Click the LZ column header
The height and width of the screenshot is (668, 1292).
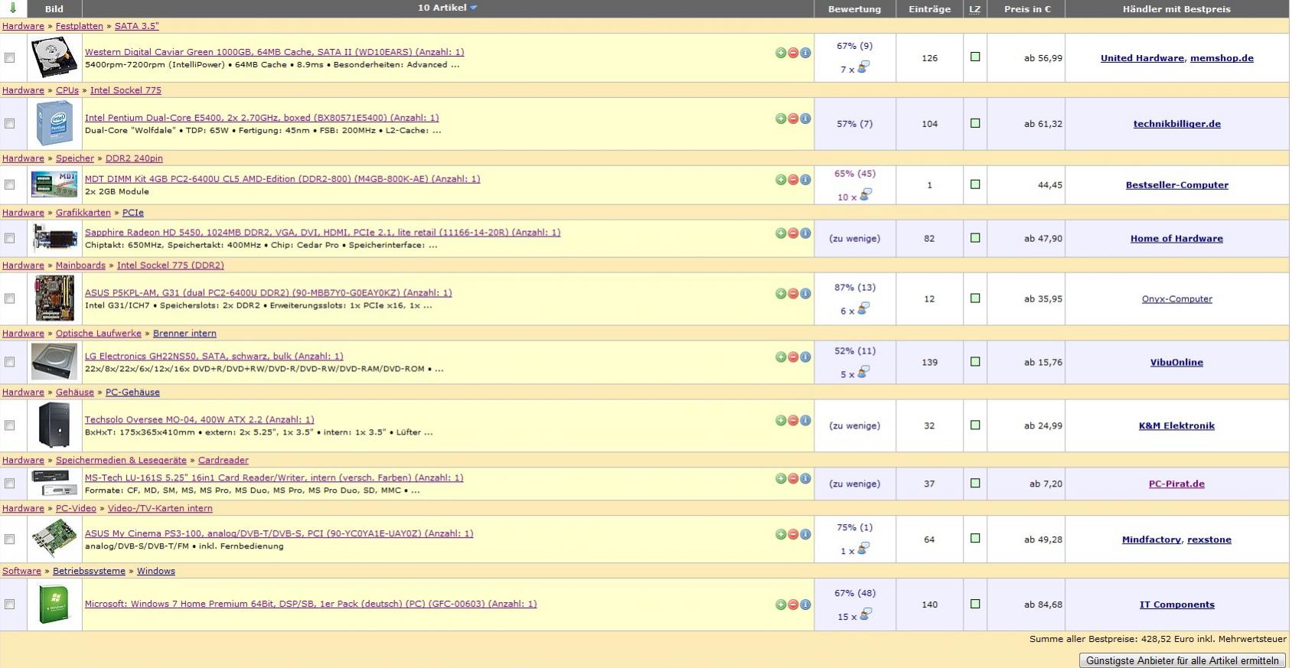[974, 9]
